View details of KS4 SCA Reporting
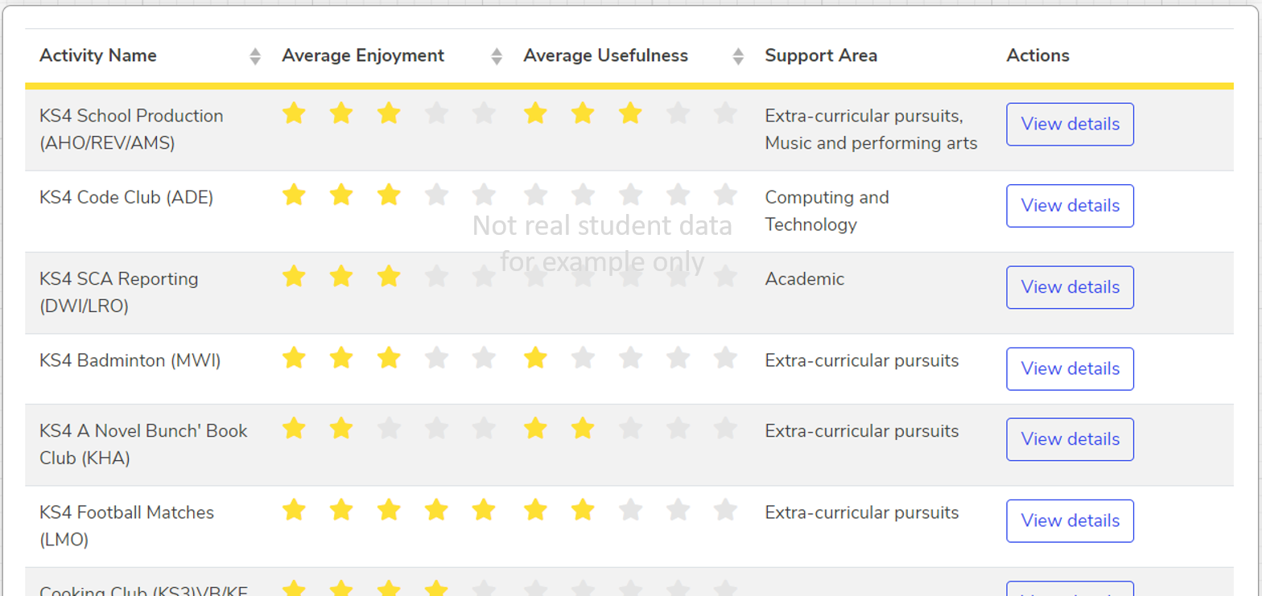 [1070, 287]
